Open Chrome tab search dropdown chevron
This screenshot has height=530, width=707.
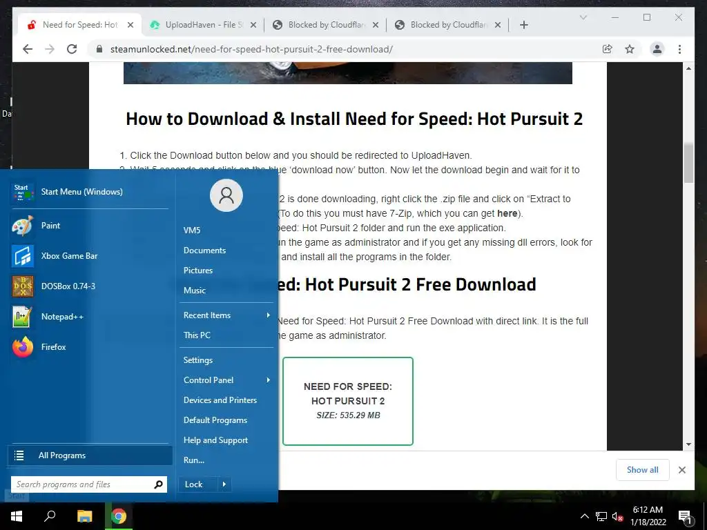click(583, 17)
